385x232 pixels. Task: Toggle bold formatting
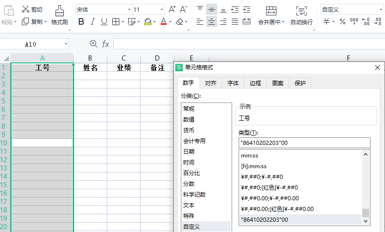(81, 22)
